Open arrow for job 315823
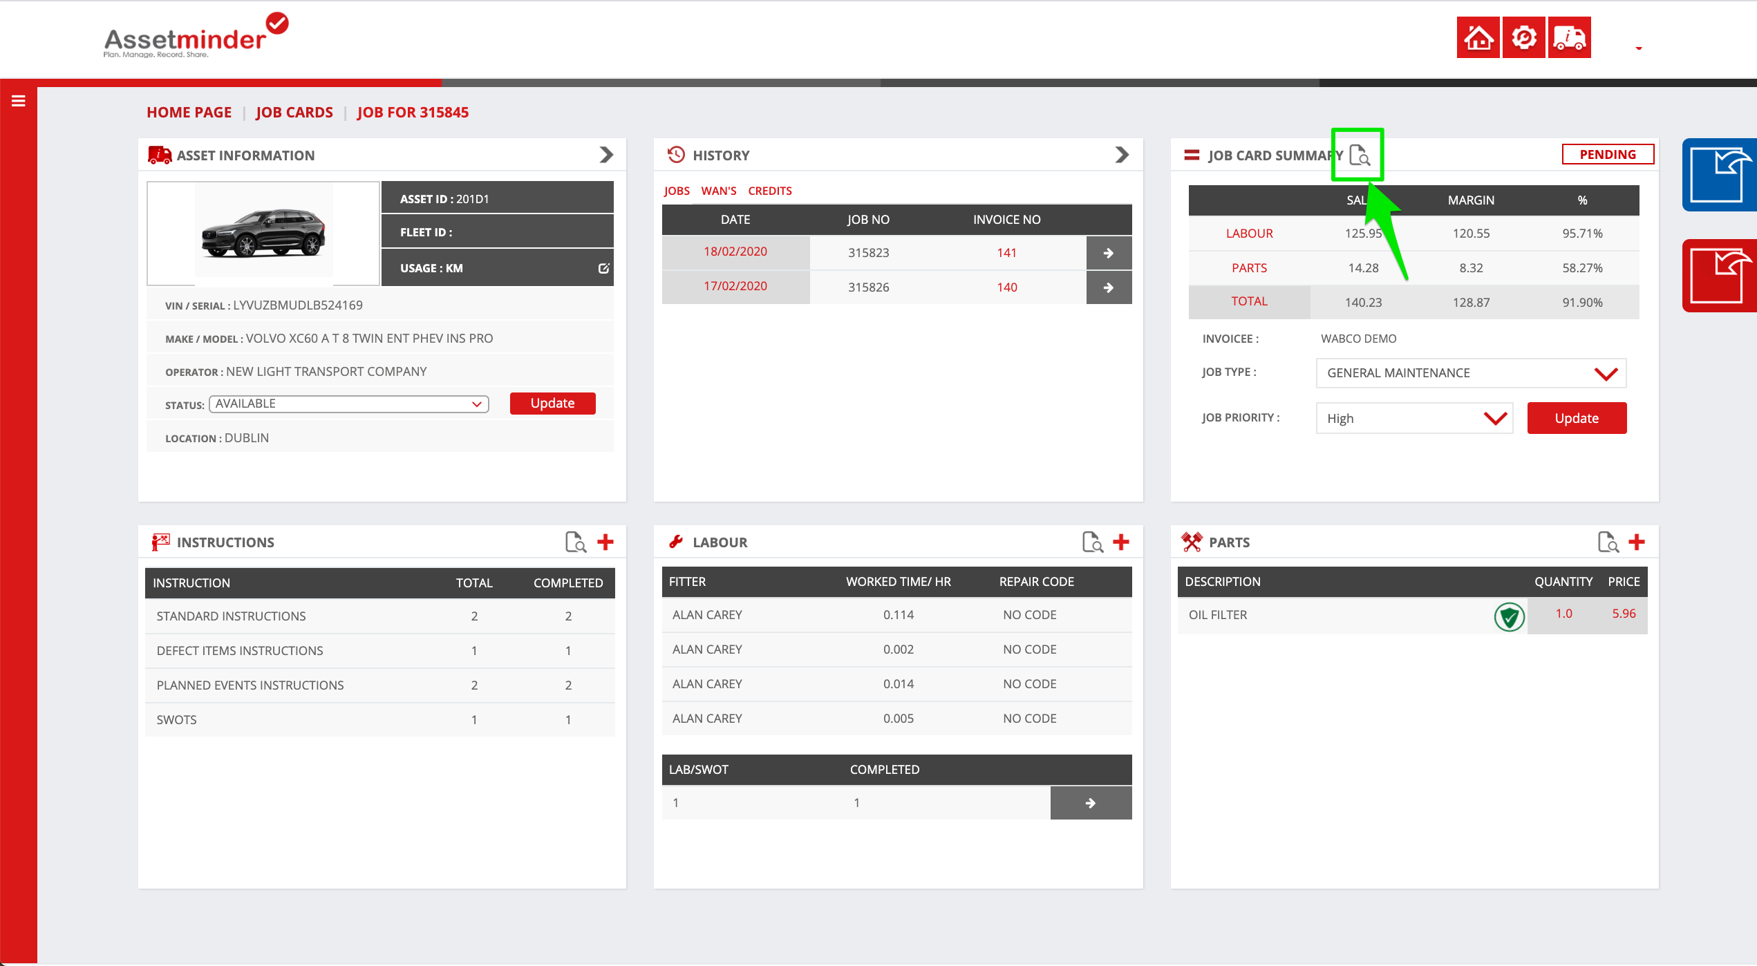 click(x=1109, y=253)
